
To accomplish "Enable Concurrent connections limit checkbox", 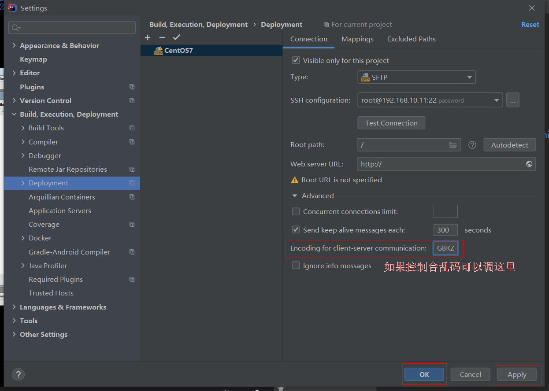I will point(296,211).
